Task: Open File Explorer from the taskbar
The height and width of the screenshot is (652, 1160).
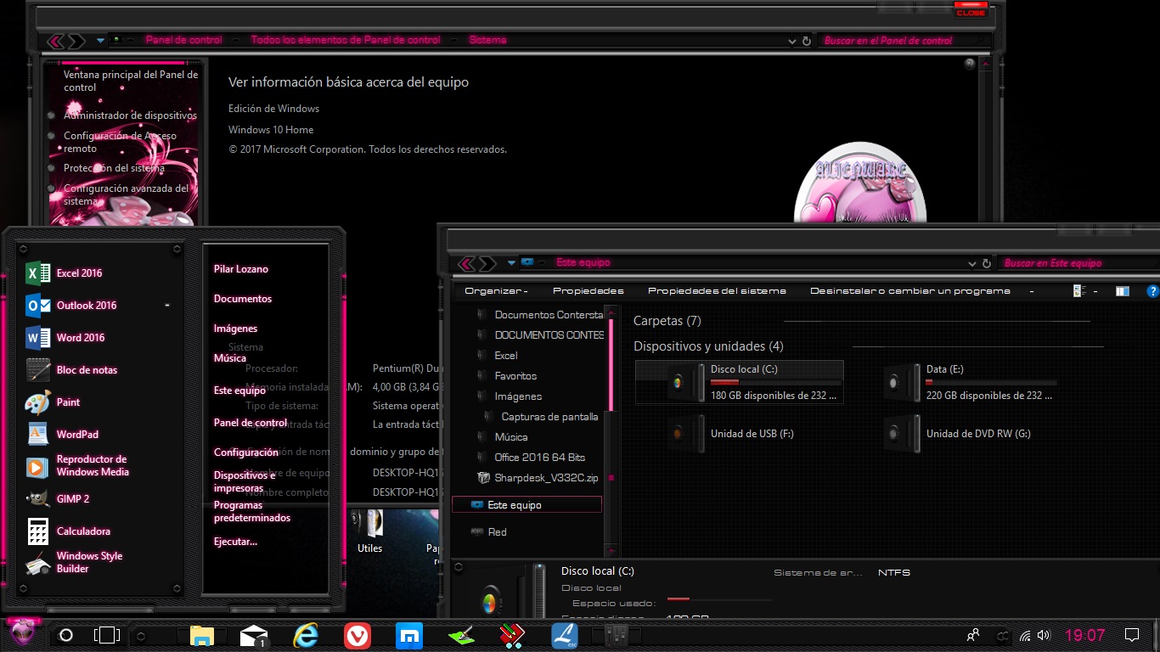Action: point(201,636)
